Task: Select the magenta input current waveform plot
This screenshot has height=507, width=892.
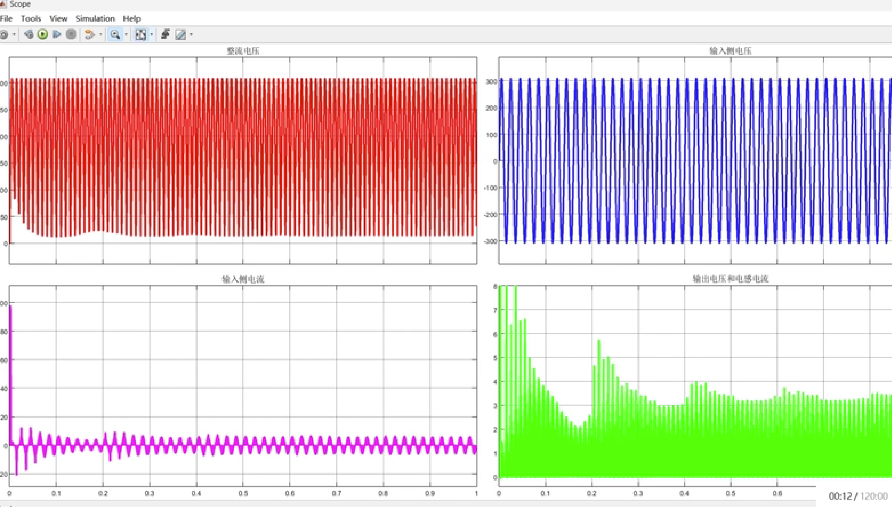Action: pos(243,386)
